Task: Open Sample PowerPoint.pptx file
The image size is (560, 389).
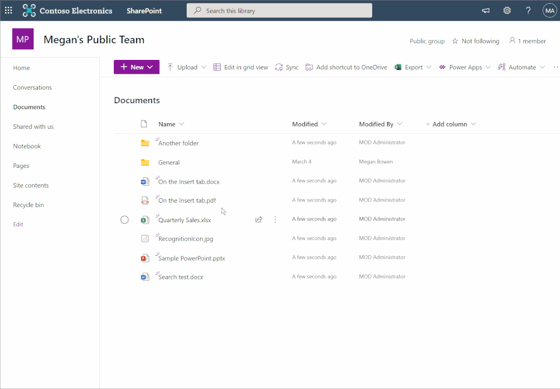Action: pyautogui.click(x=192, y=258)
